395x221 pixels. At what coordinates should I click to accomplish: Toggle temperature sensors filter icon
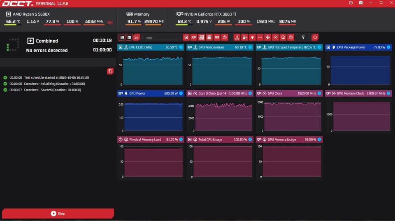[x=237, y=37]
